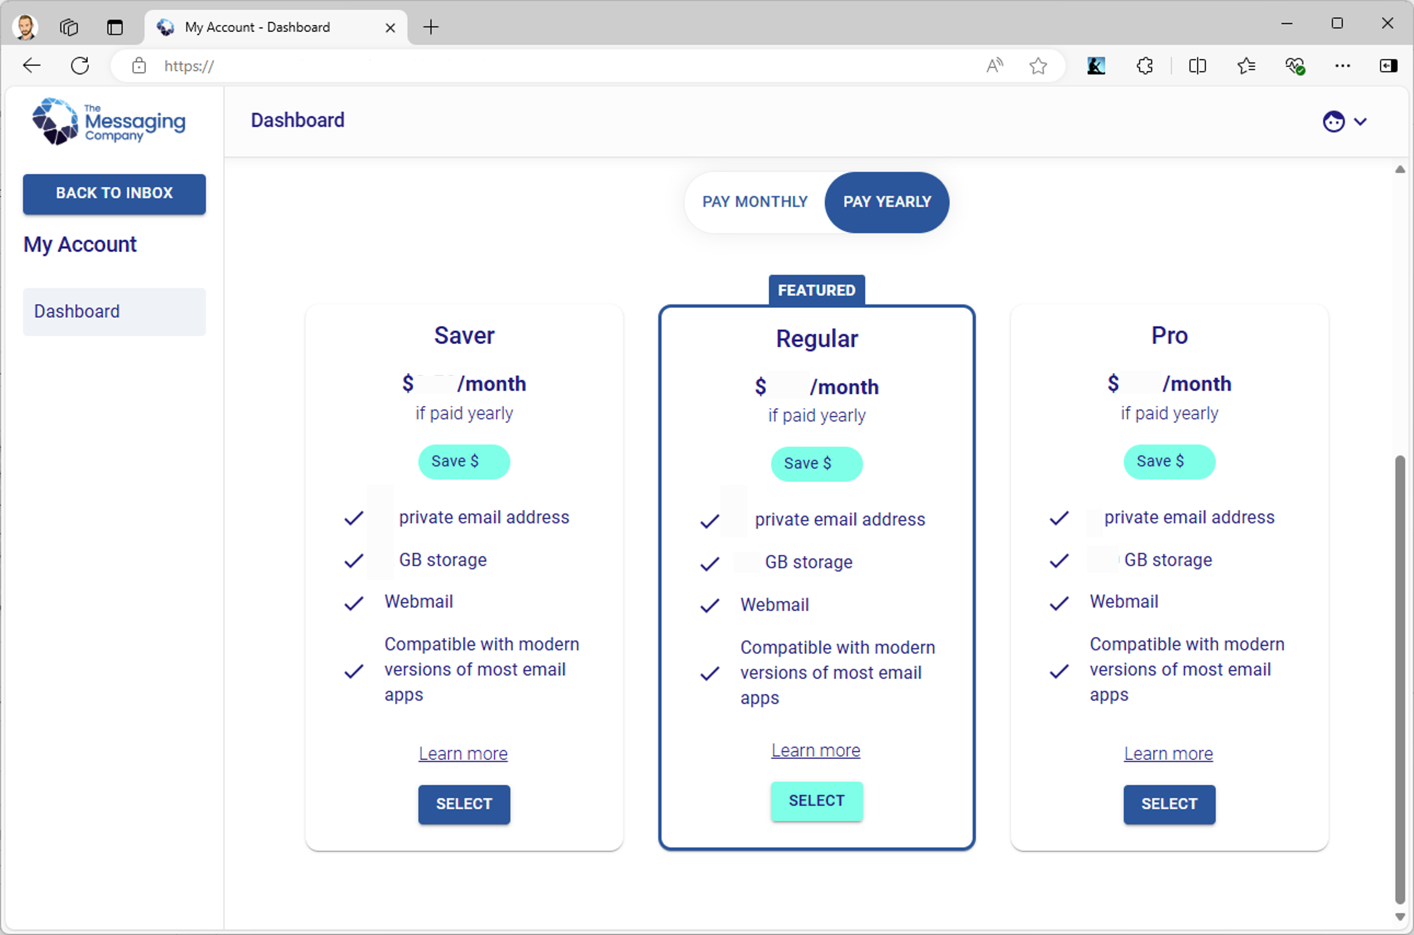1414x935 pixels.
Task: Click the Saver plan title
Action: [464, 336]
